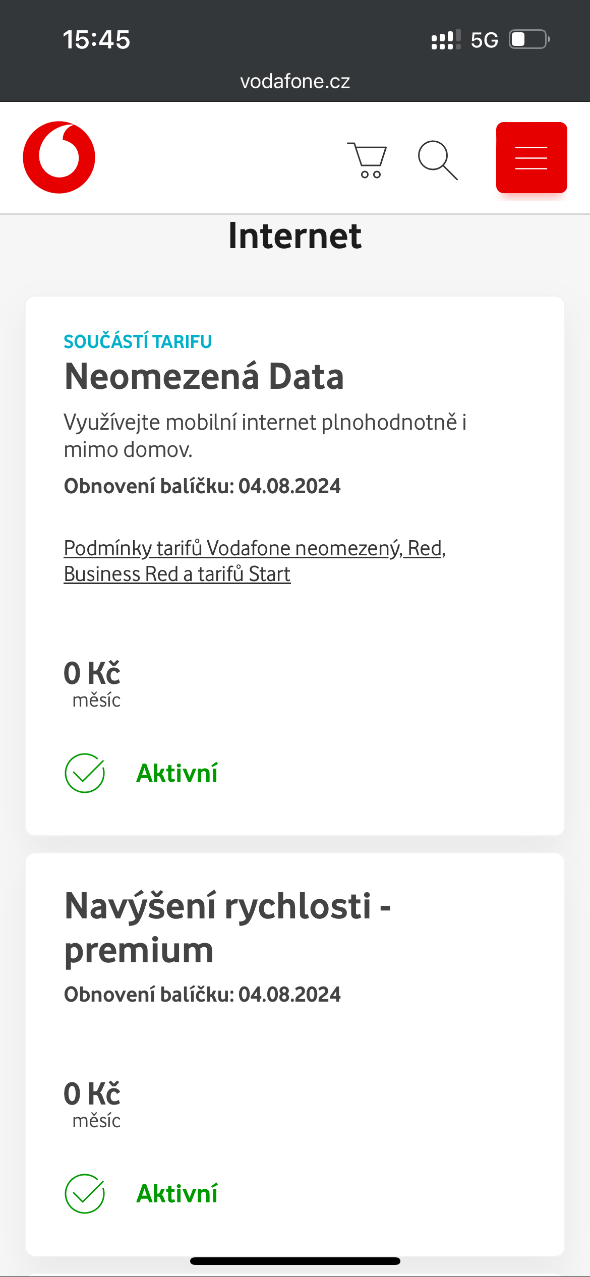
Task: Tap Aktivní status for Navýšení rychlosti - premium
Action: 177,1194
